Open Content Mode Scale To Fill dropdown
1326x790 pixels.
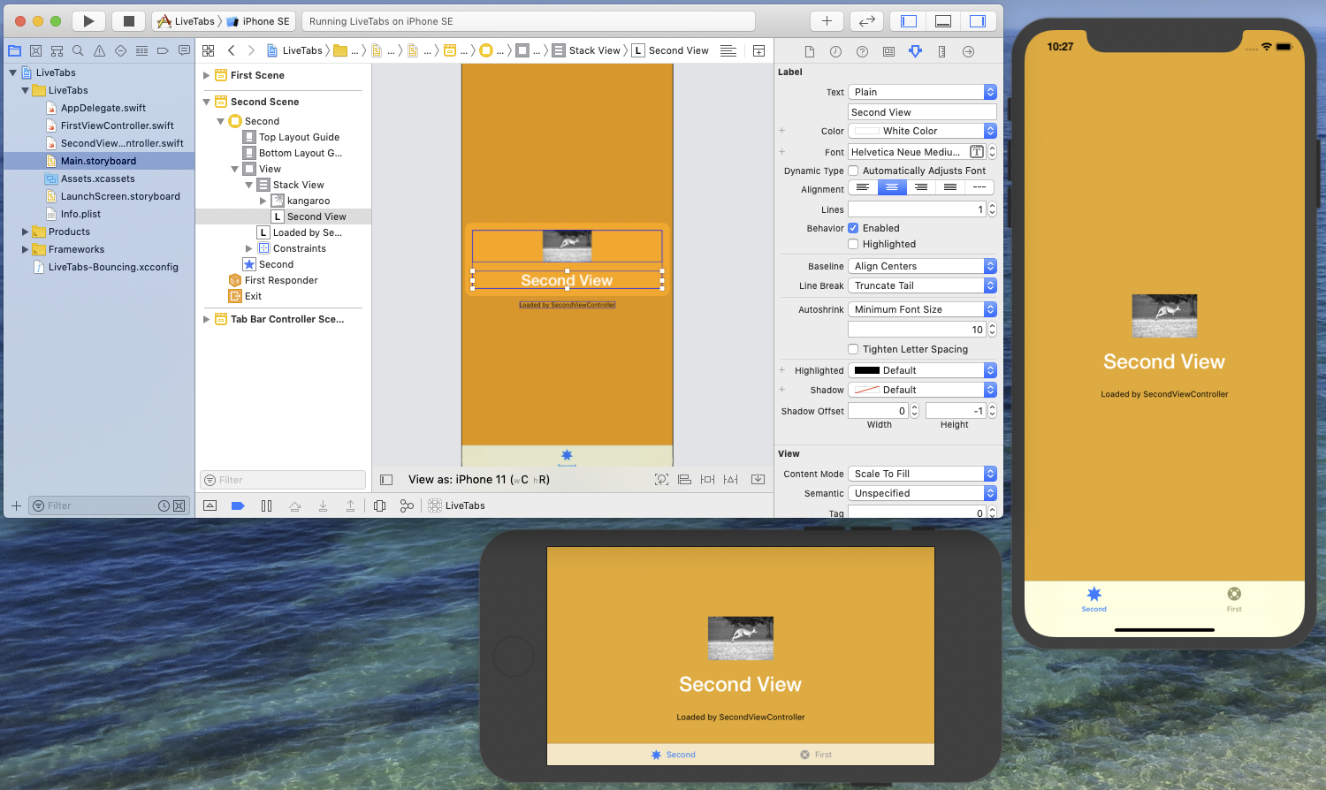[922, 474]
